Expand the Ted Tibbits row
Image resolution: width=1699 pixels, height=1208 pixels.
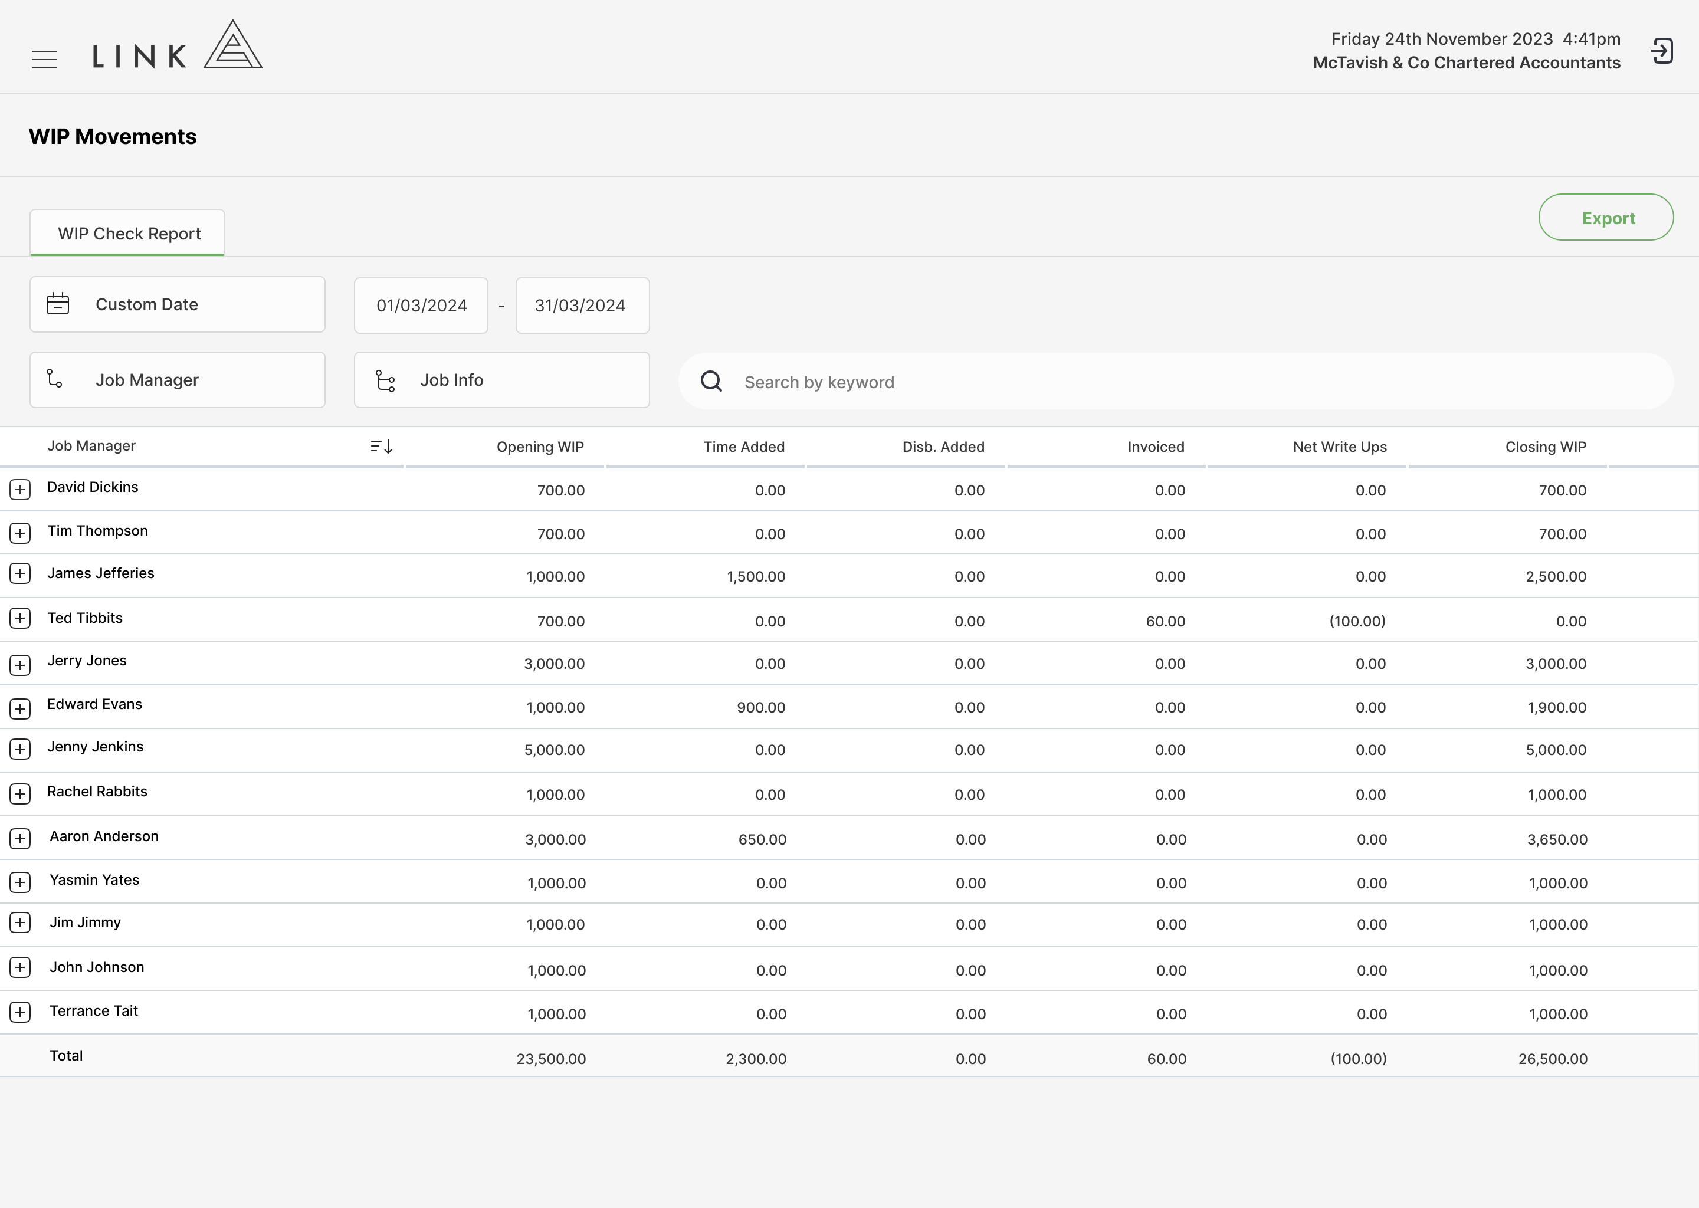pos(20,618)
